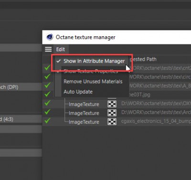Click checker icon beside cgaxis_electronics bump texture
Screen dimensions: 191x180
[112, 122]
